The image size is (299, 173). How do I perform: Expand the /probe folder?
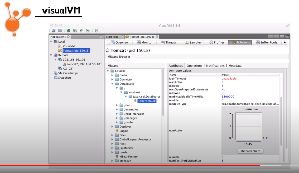click(x=117, y=122)
